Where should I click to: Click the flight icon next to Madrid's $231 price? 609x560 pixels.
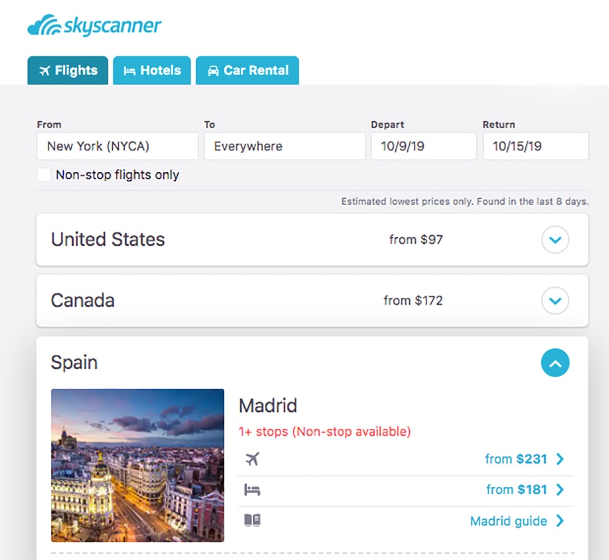point(252,459)
